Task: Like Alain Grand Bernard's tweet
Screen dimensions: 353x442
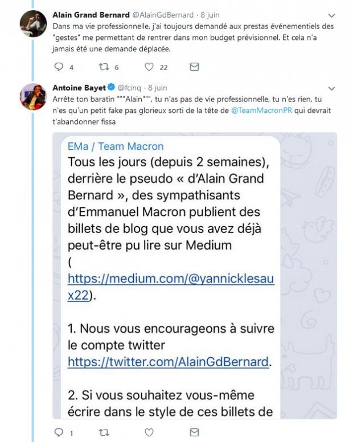Action: [149, 67]
